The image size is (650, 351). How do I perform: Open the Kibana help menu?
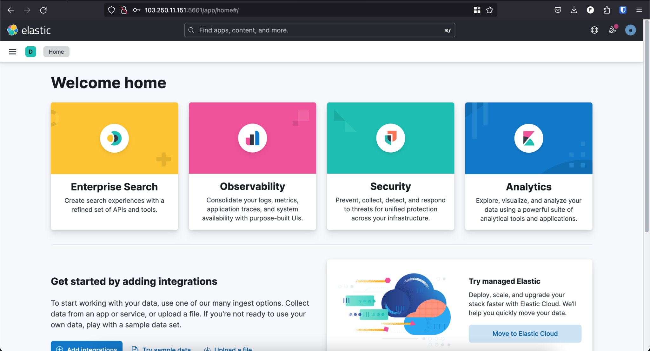594,30
